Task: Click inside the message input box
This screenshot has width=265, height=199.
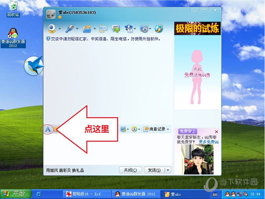Action: coord(107,149)
